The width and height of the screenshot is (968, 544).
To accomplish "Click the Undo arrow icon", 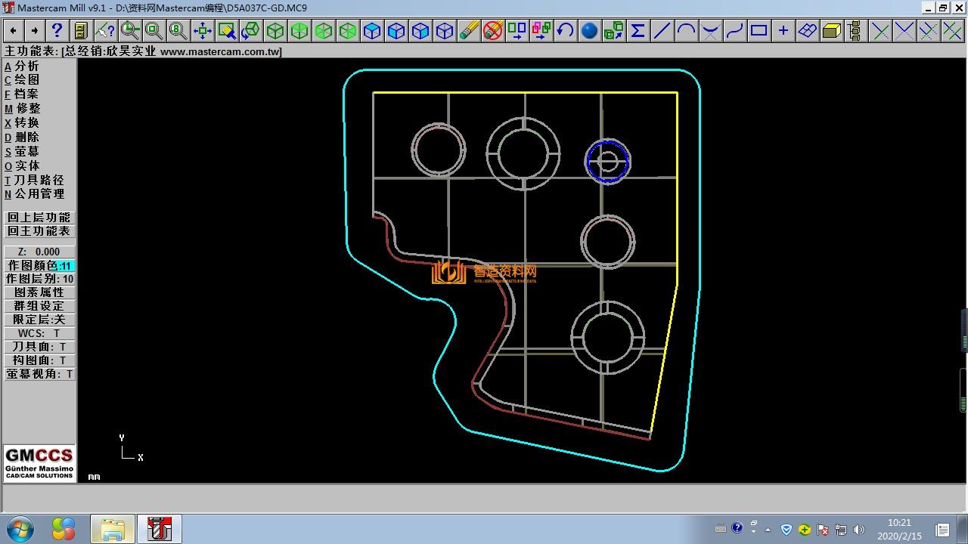I will click(x=565, y=30).
